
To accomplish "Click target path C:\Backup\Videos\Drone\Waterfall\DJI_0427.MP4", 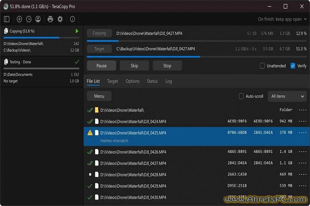I will click(x=155, y=48).
